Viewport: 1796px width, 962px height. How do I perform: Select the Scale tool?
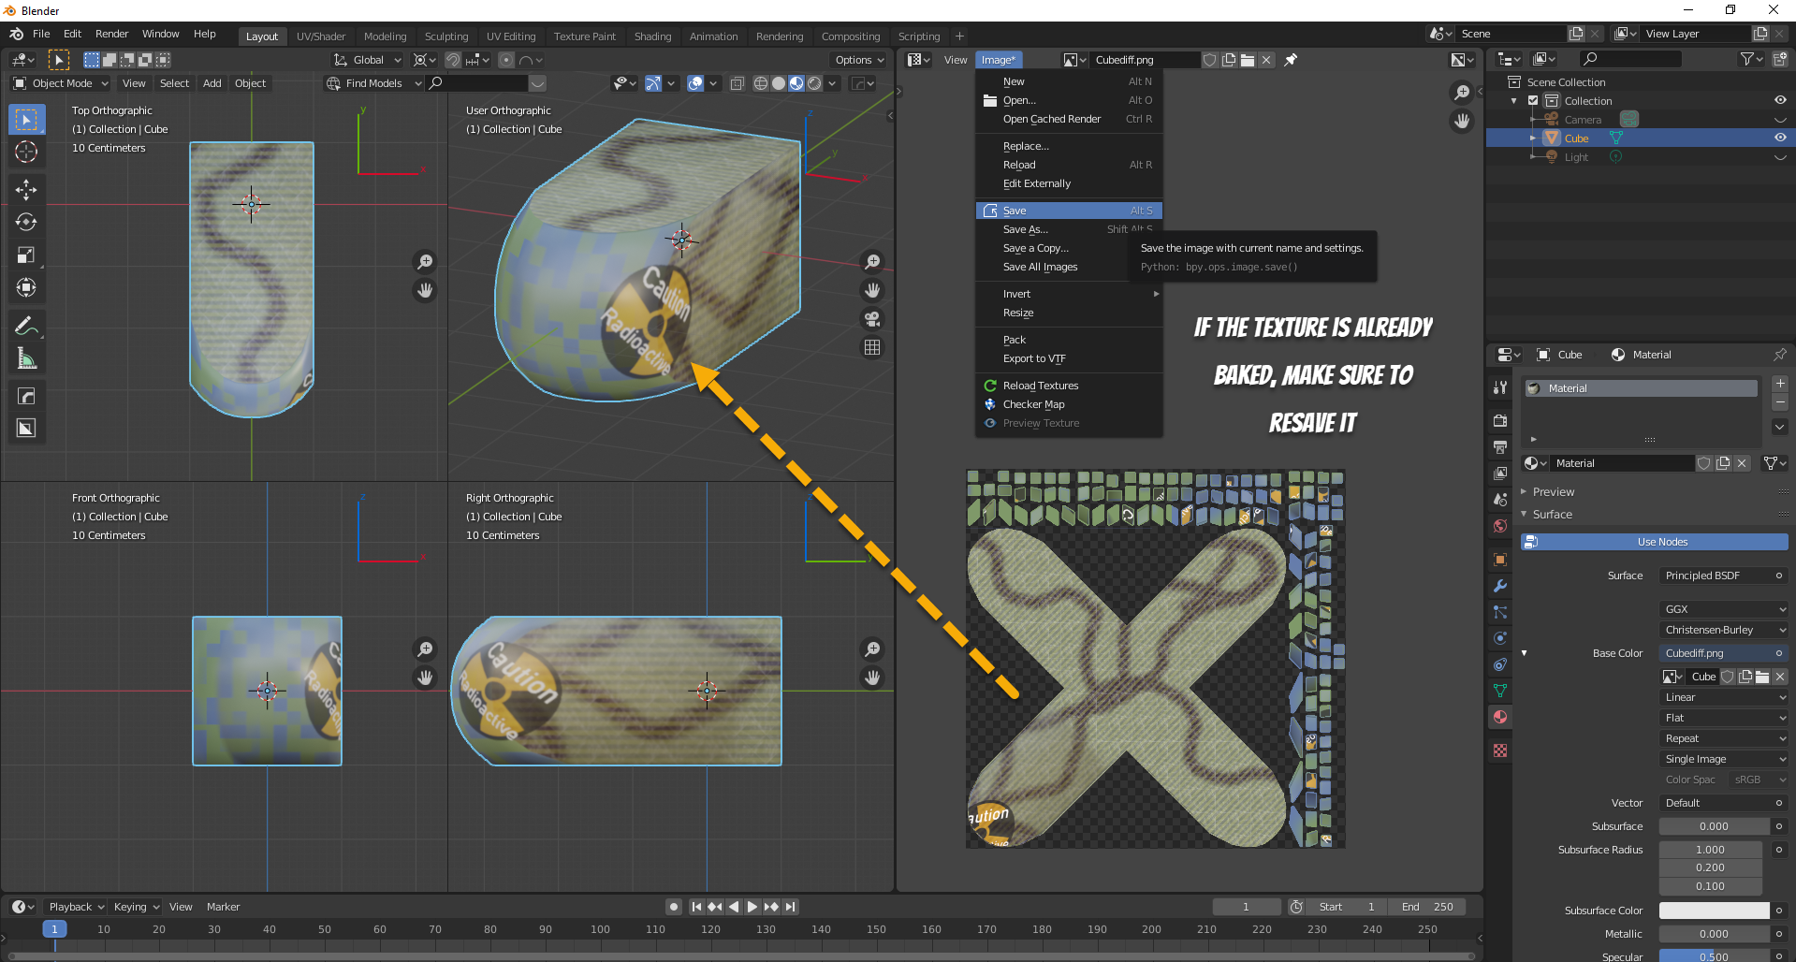(26, 255)
